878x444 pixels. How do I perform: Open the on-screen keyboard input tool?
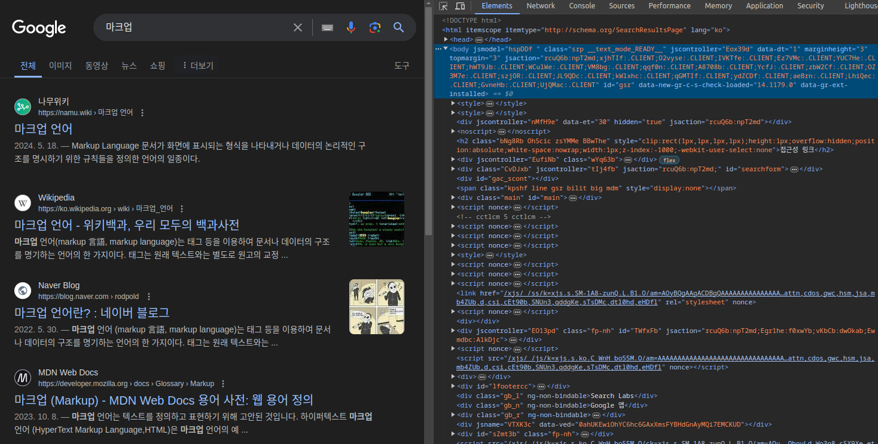click(327, 27)
